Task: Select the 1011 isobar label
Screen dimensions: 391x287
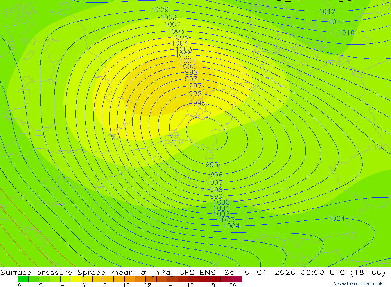Action: [336, 22]
